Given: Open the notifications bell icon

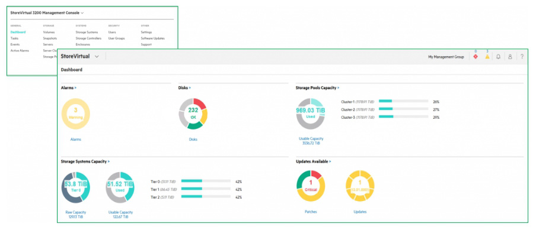Looking at the screenshot, I should pyautogui.click(x=498, y=57).
